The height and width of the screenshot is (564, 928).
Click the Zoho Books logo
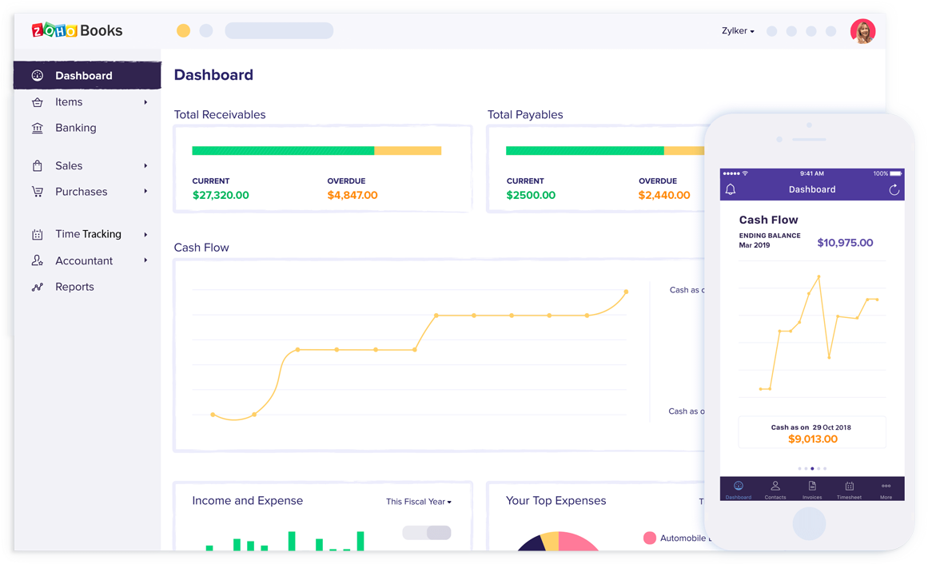click(x=77, y=30)
